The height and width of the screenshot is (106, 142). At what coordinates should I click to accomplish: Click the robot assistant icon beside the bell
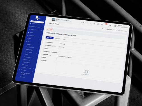[x=110, y=25]
